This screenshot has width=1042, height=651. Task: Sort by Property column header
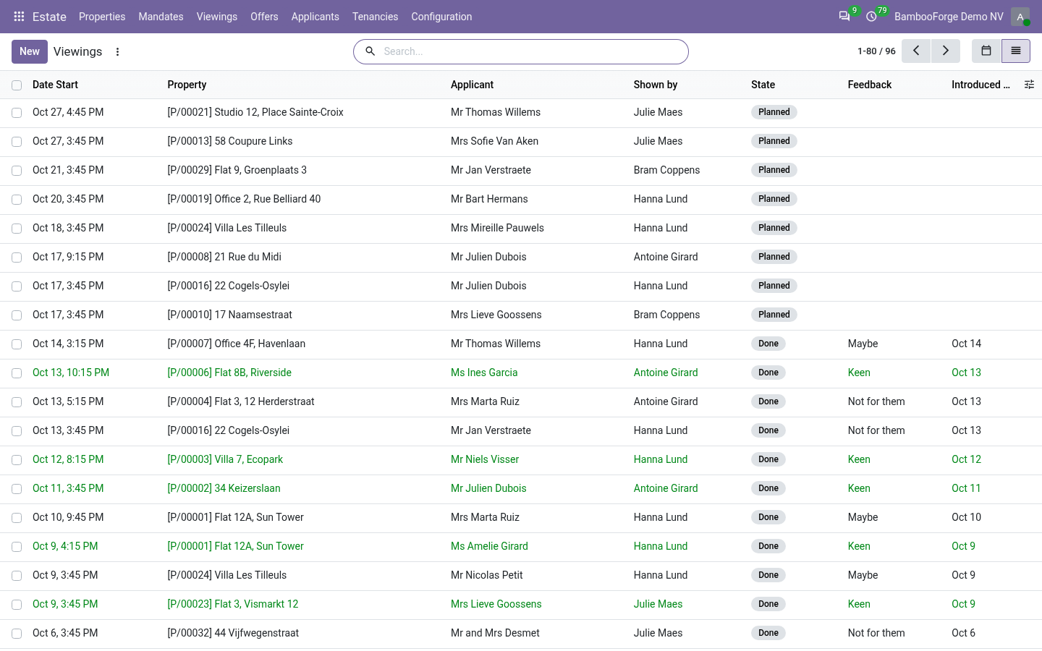pyautogui.click(x=187, y=85)
